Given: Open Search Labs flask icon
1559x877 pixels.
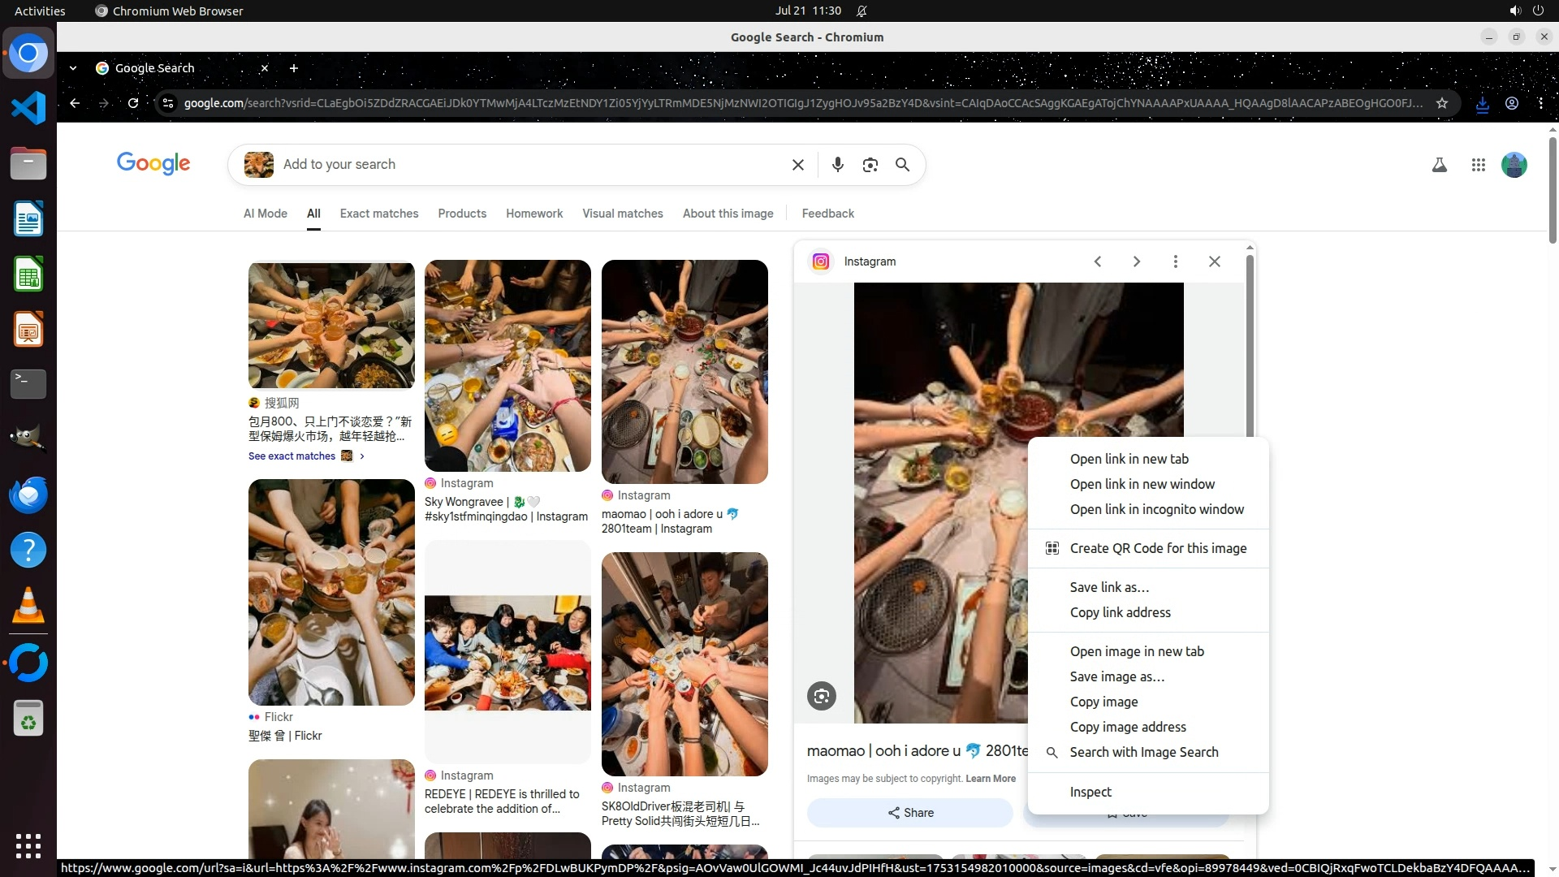Looking at the screenshot, I should tap(1439, 165).
